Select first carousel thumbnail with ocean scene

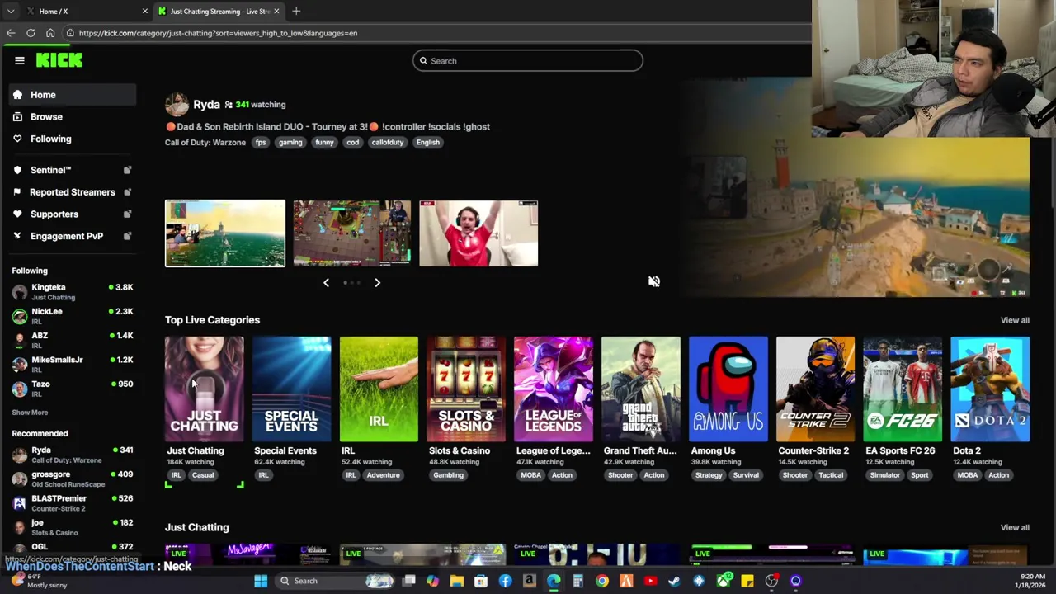[x=225, y=233]
